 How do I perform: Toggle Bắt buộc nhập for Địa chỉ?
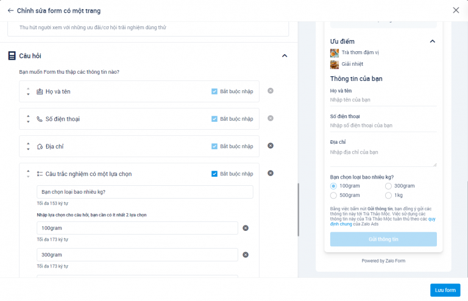pos(214,146)
